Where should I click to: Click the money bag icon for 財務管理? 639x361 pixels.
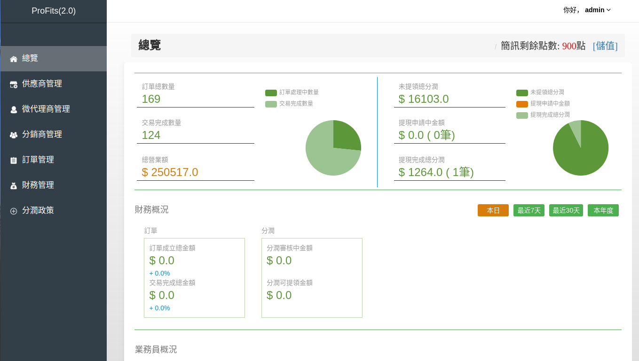tap(14, 185)
